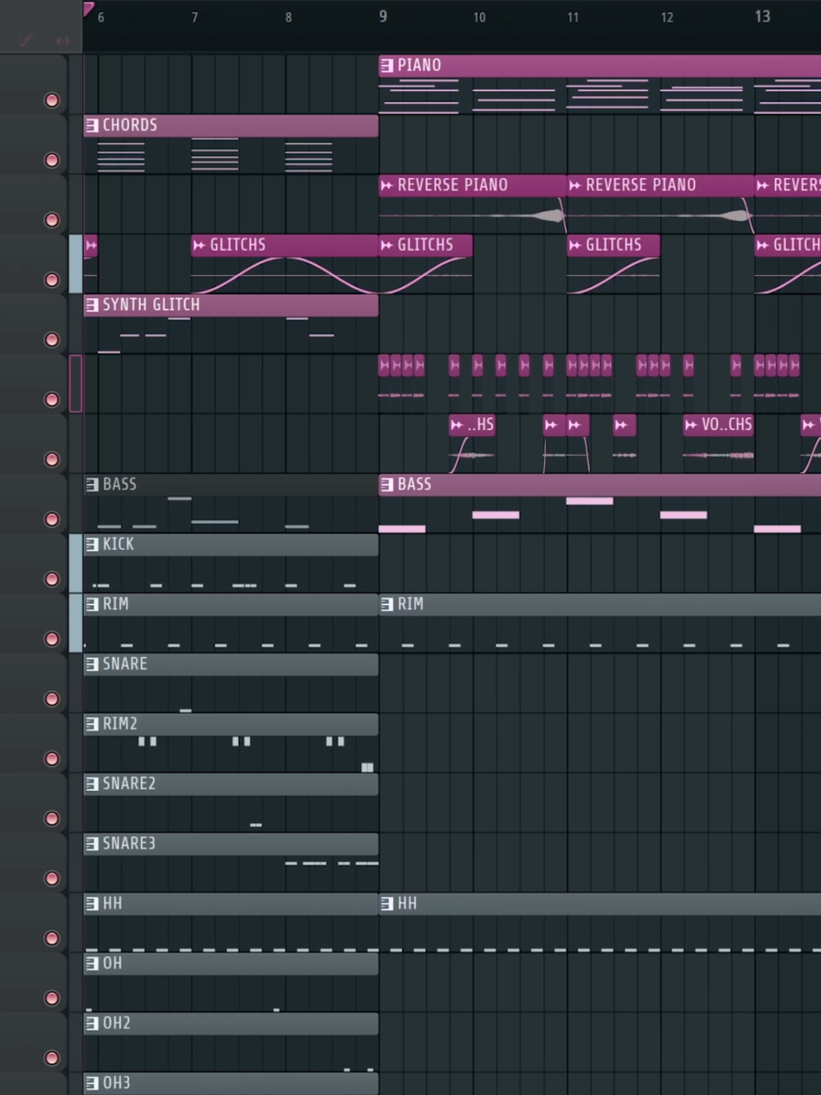Viewport: 821px width, 1095px height.
Task: Mute the REVERSE PIANO track
Action: coord(52,220)
